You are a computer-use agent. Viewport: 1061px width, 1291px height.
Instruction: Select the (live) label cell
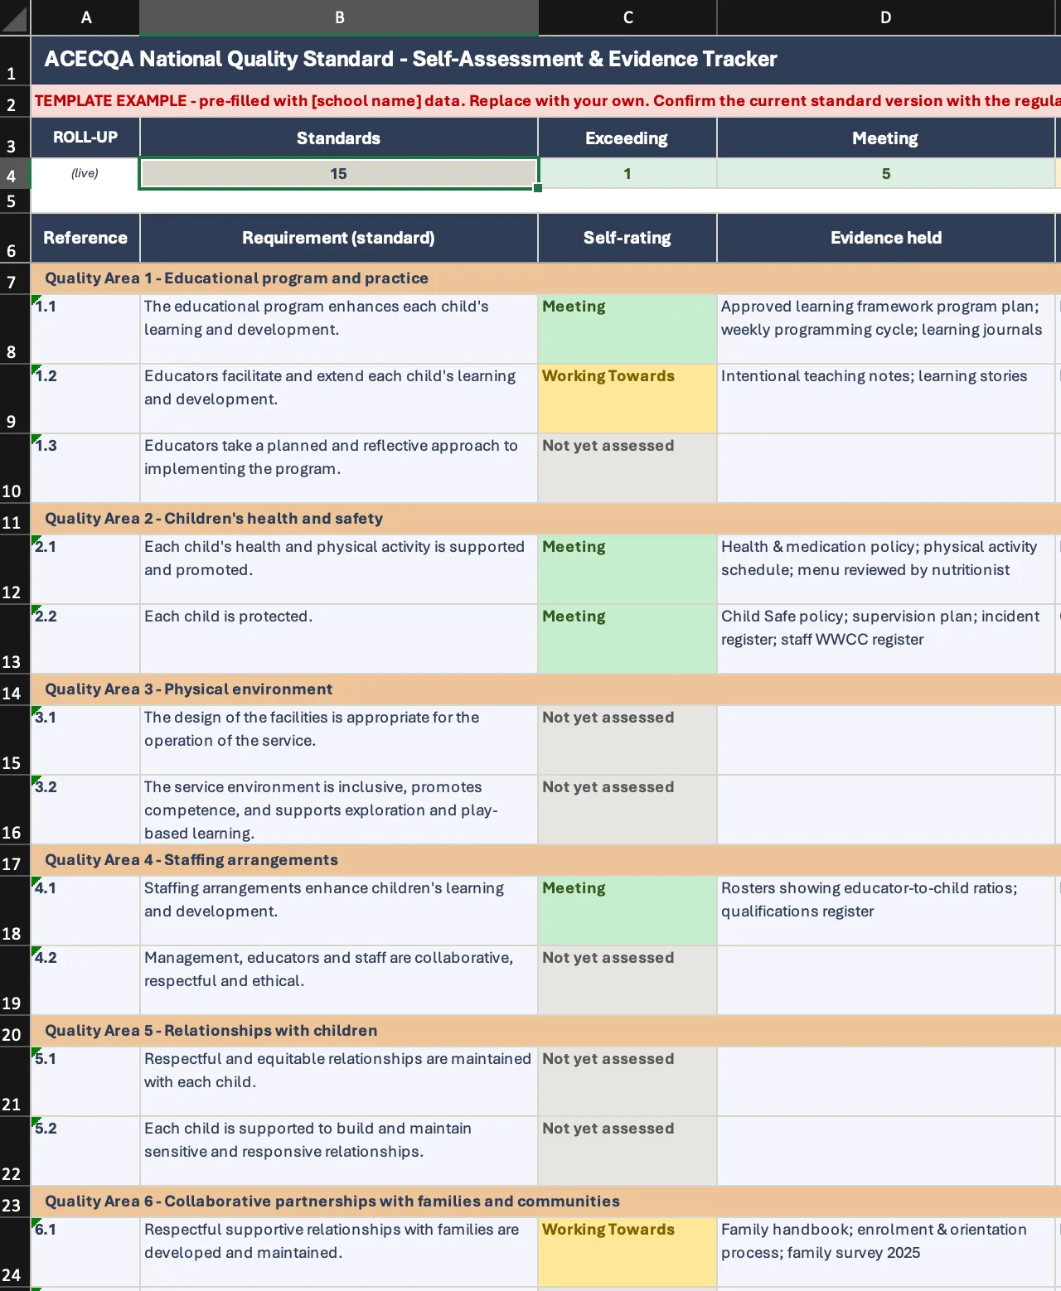pos(85,173)
